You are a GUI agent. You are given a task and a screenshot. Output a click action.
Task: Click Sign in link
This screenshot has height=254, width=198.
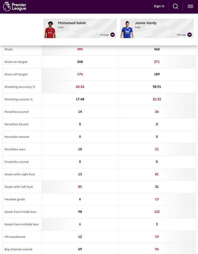pyautogui.click(x=159, y=6)
